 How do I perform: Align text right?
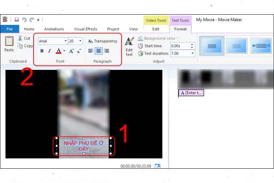106,51
